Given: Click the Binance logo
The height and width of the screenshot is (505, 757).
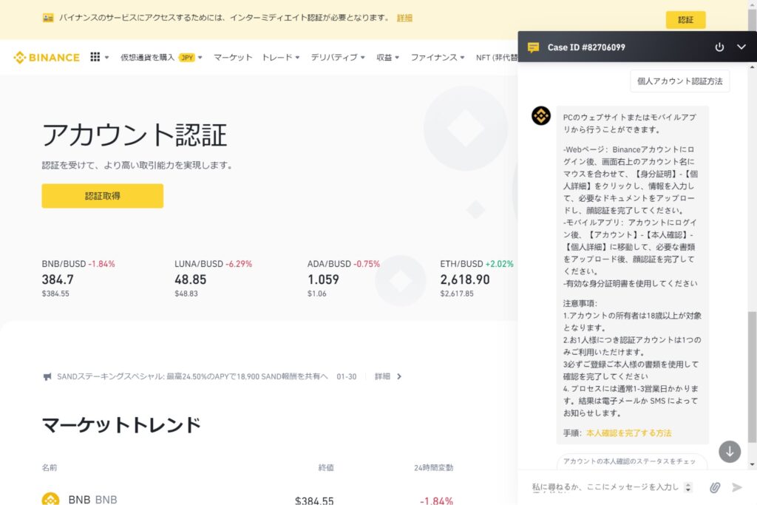Looking at the screenshot, I should [47, 58].
